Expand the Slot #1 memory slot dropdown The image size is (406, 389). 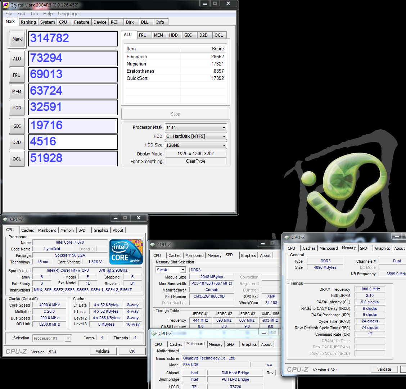coord(171,270)
